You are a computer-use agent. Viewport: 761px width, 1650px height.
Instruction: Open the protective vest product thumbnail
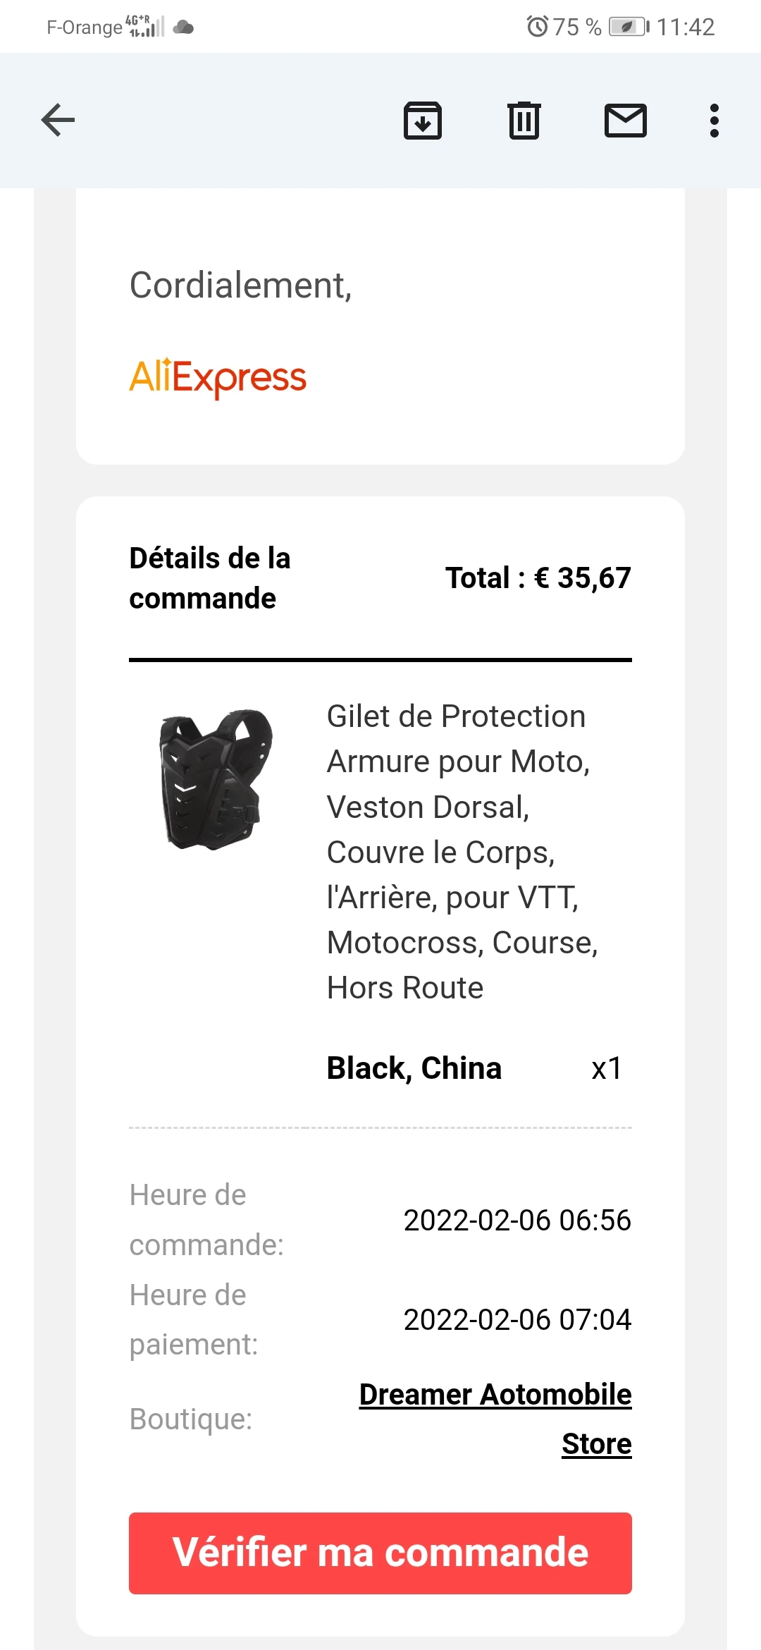[216, 779]
